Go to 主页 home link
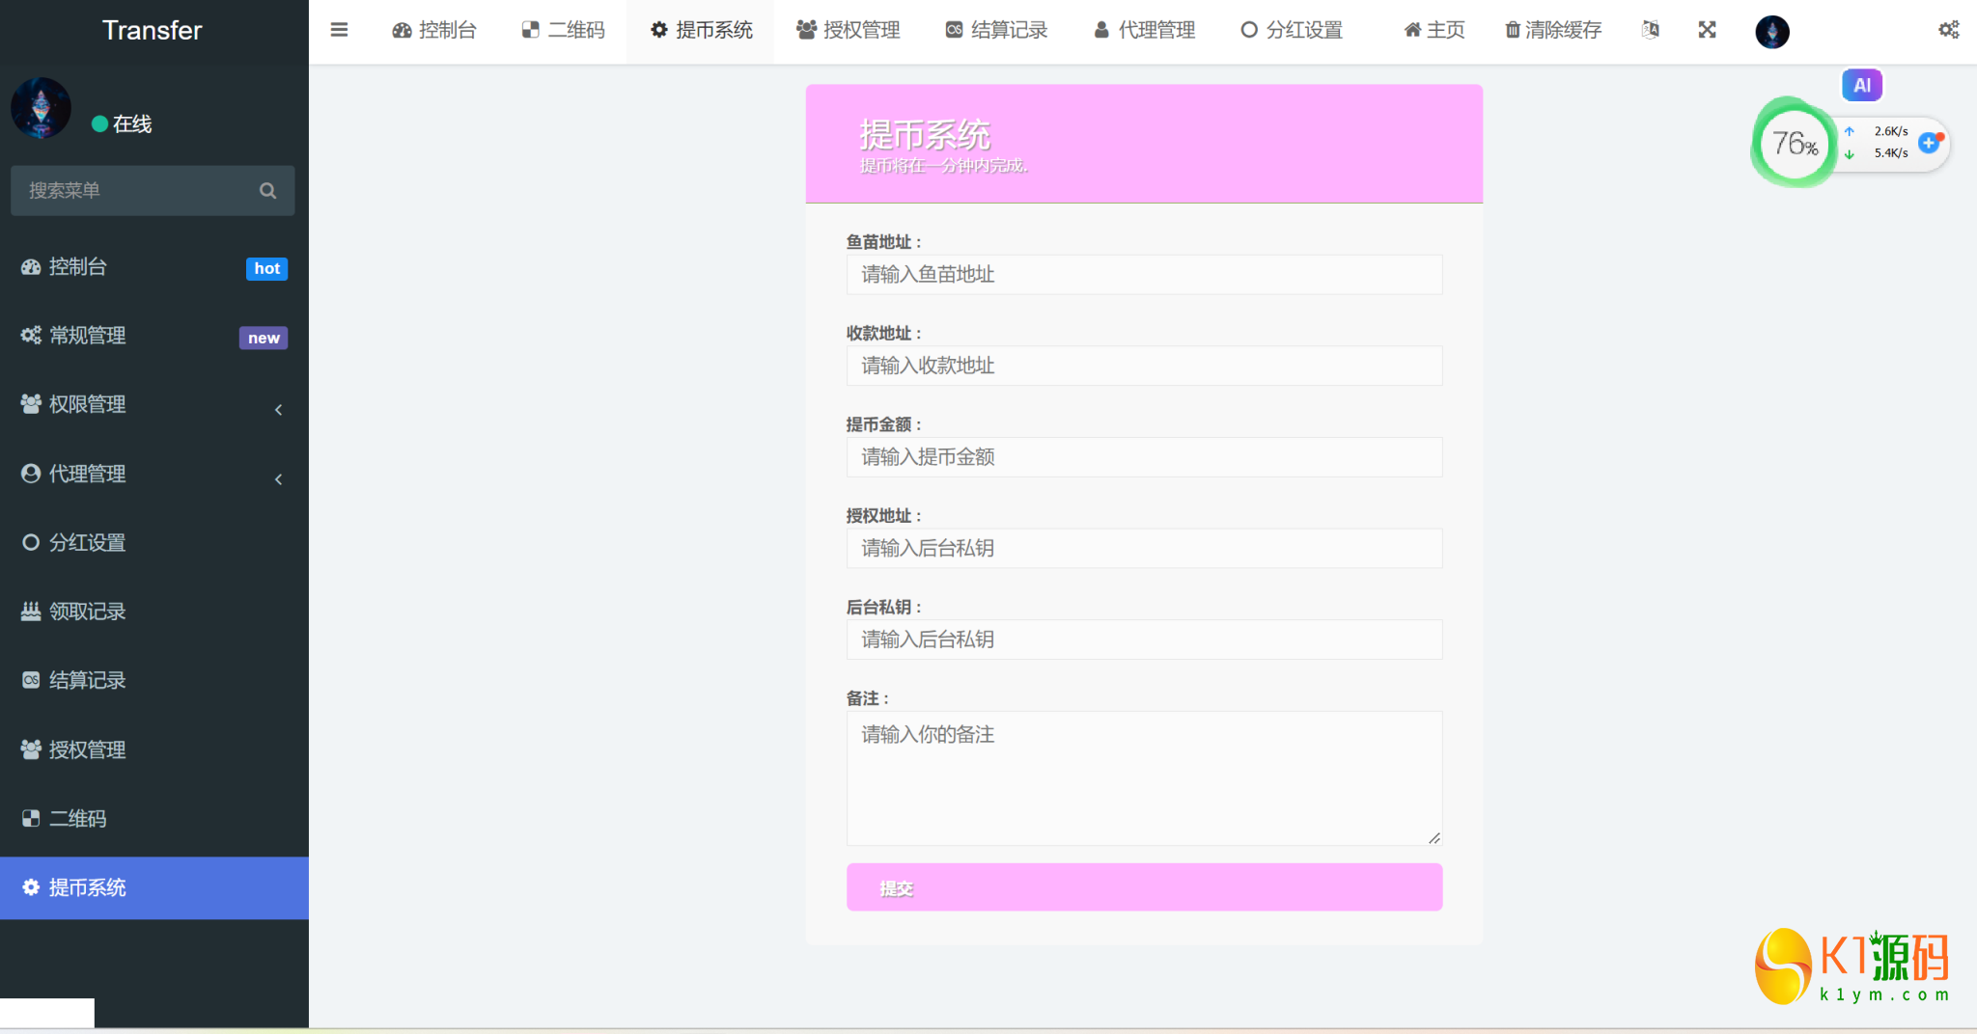 coord(1434,31)
